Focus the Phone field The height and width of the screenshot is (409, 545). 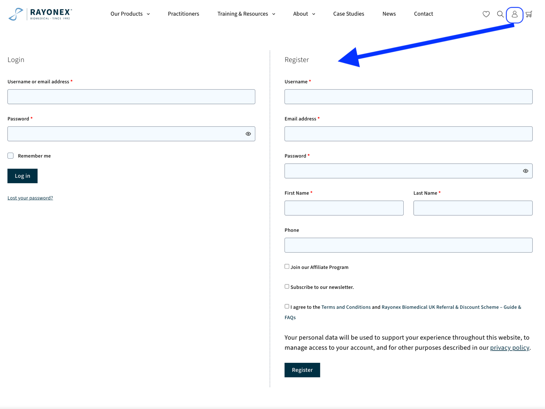[408, 245]
